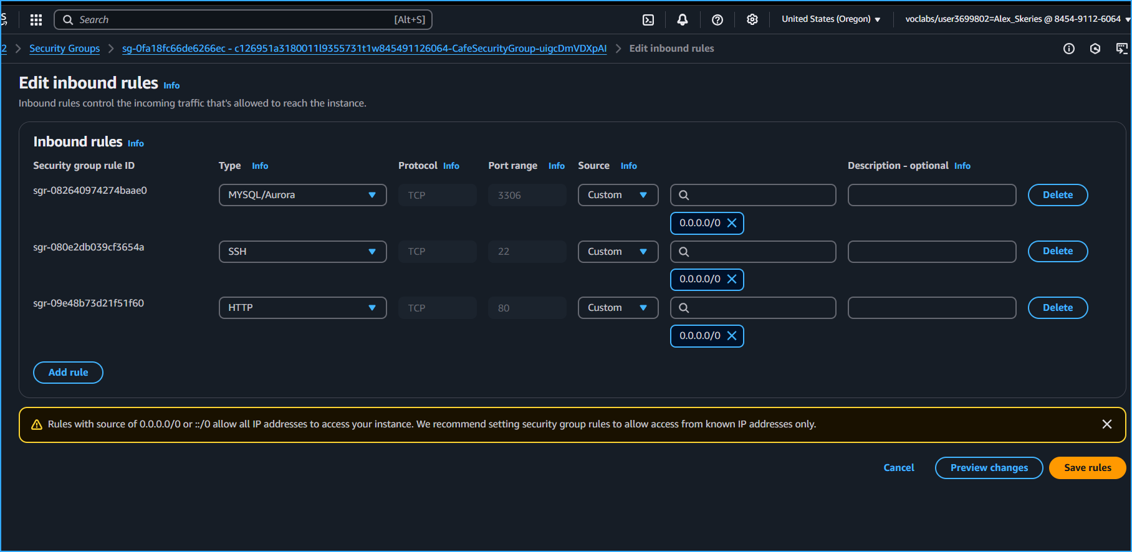The height and width of the screenshot is (552, 1132).
Task: Open the settings gear in header
Action: pyautogui.click(x=752, y=20)
